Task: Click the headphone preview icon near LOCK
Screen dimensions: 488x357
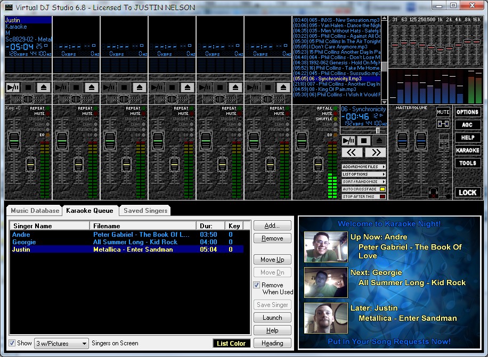Action: 433,192
